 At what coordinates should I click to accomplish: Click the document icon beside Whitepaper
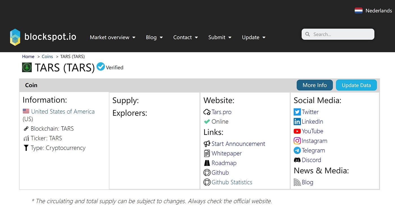[x=207, y=153]
